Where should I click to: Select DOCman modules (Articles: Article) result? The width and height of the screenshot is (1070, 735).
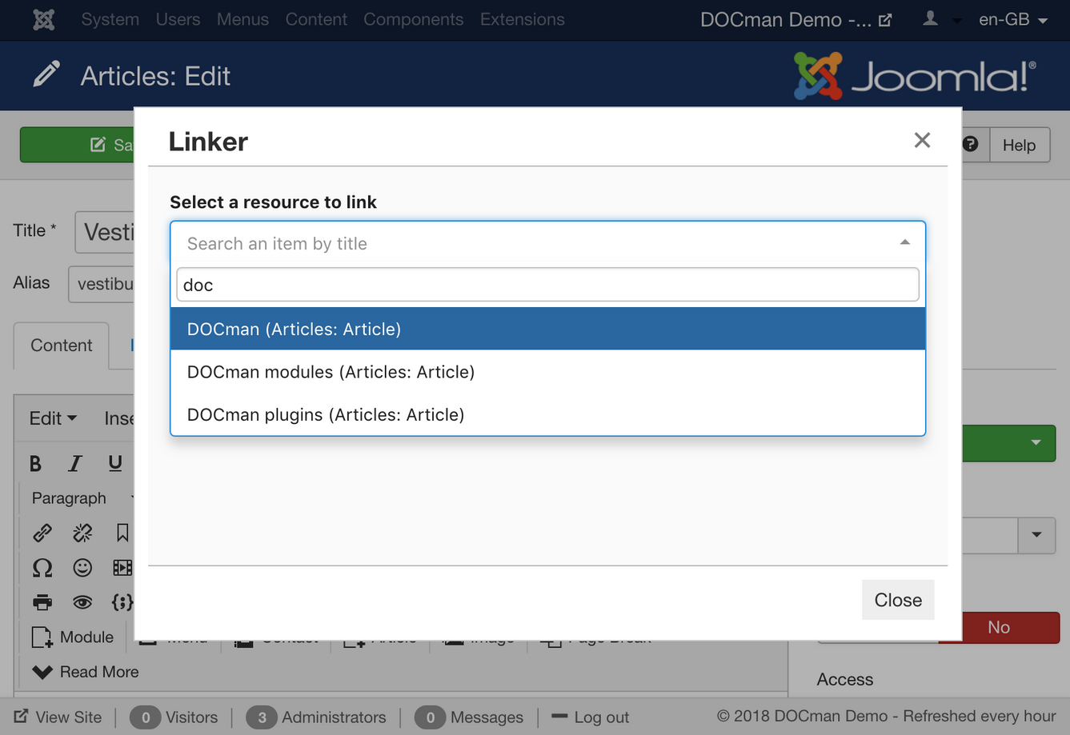point(547,372)
